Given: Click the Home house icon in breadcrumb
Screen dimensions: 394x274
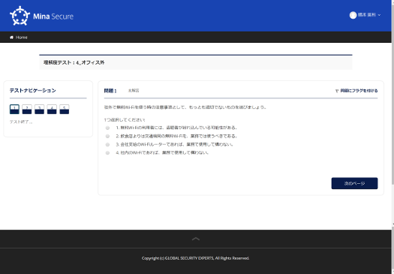Looking at the screenshot, I should tap(11, 38).
